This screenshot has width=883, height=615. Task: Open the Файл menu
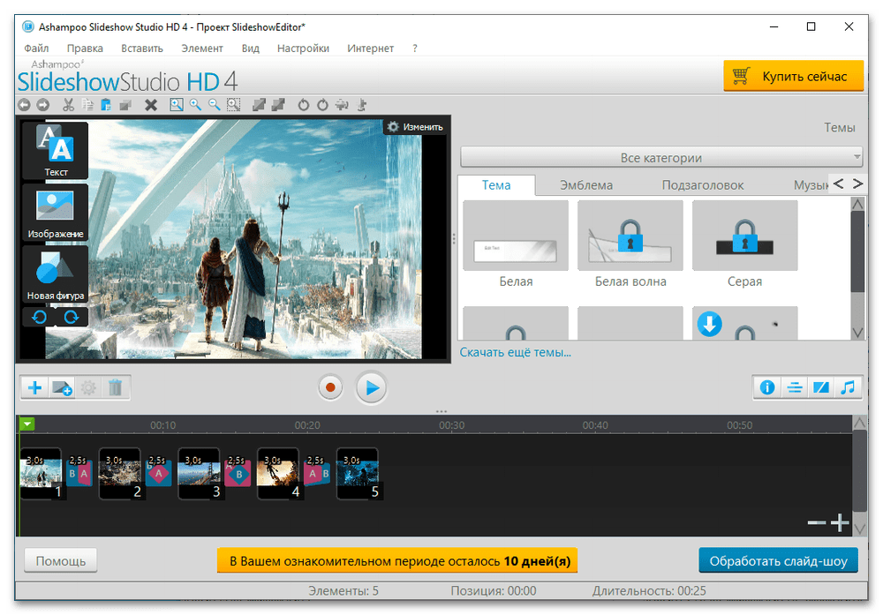click(36, 49)
